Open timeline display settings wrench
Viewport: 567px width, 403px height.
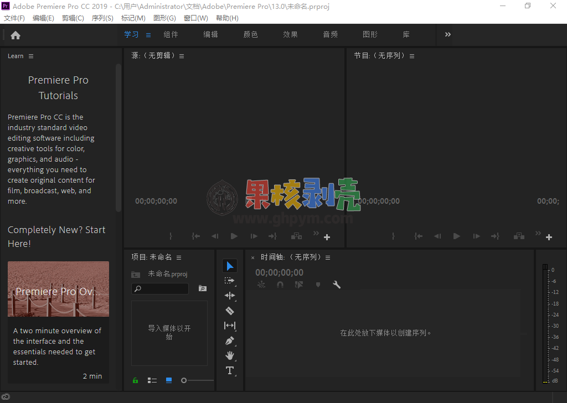click(337, 285)
